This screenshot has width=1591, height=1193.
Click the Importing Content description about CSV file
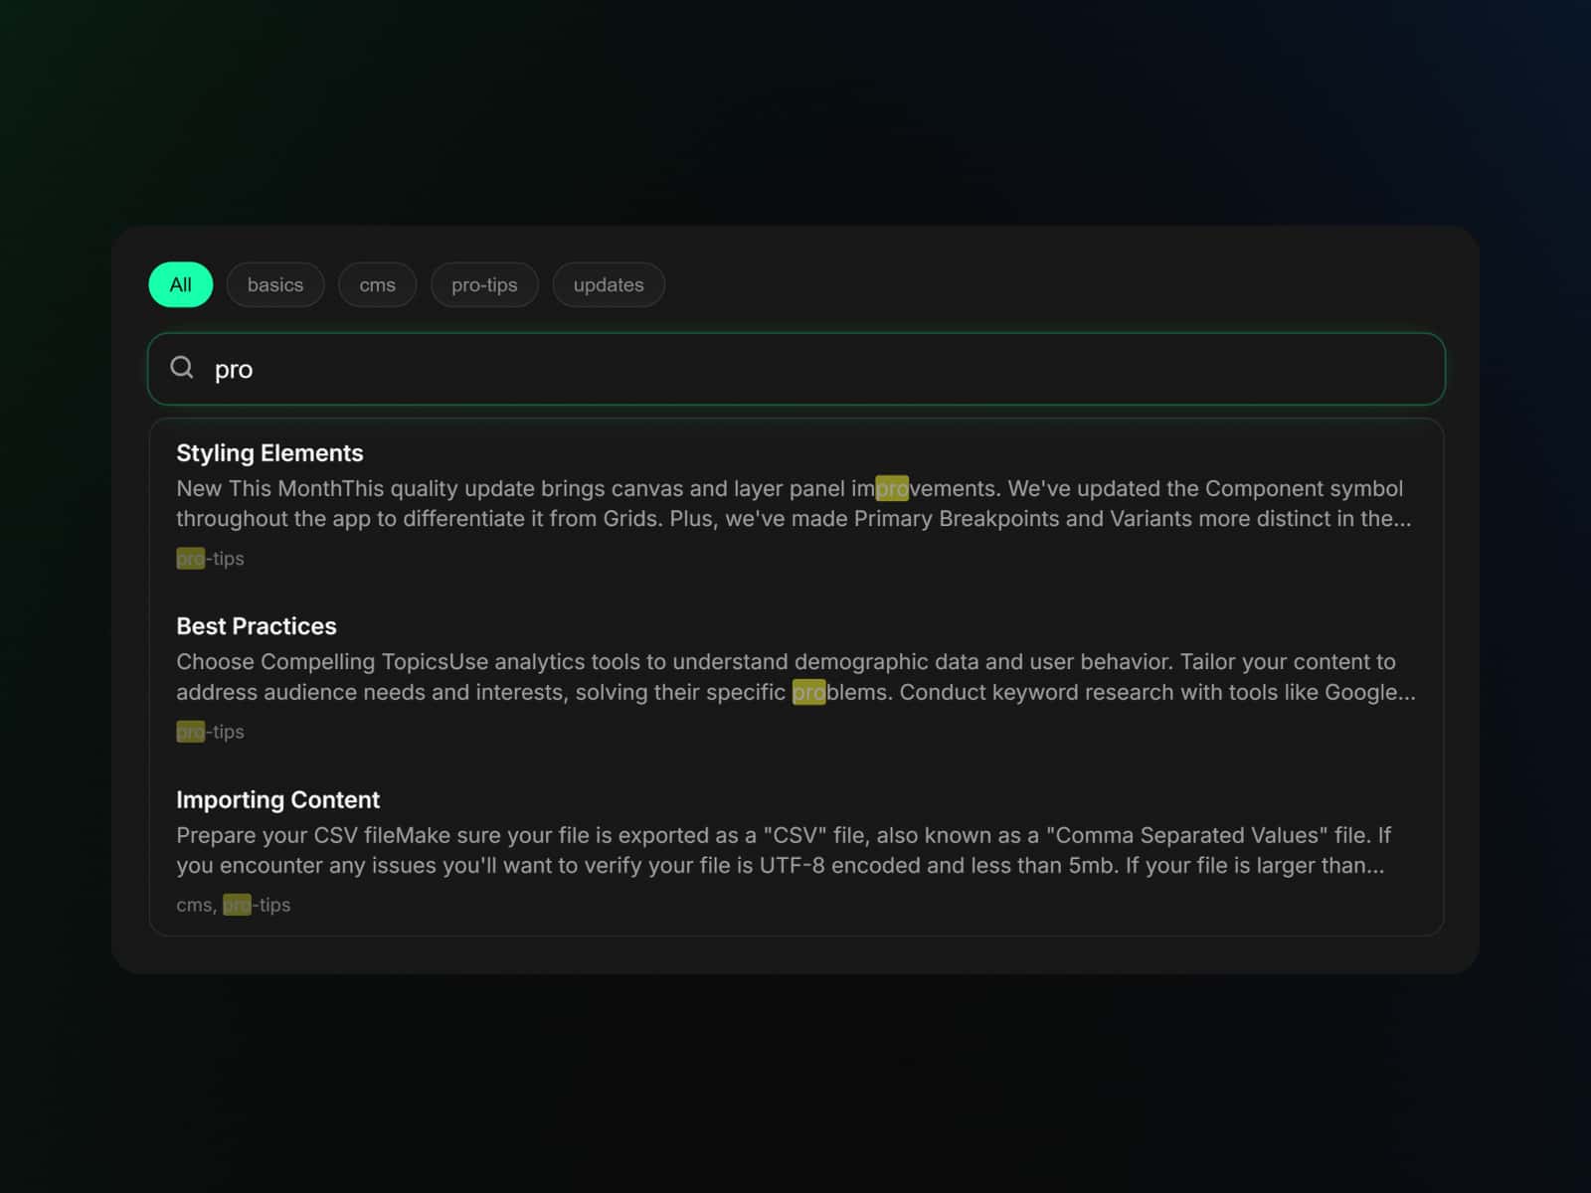coord(784,850)
